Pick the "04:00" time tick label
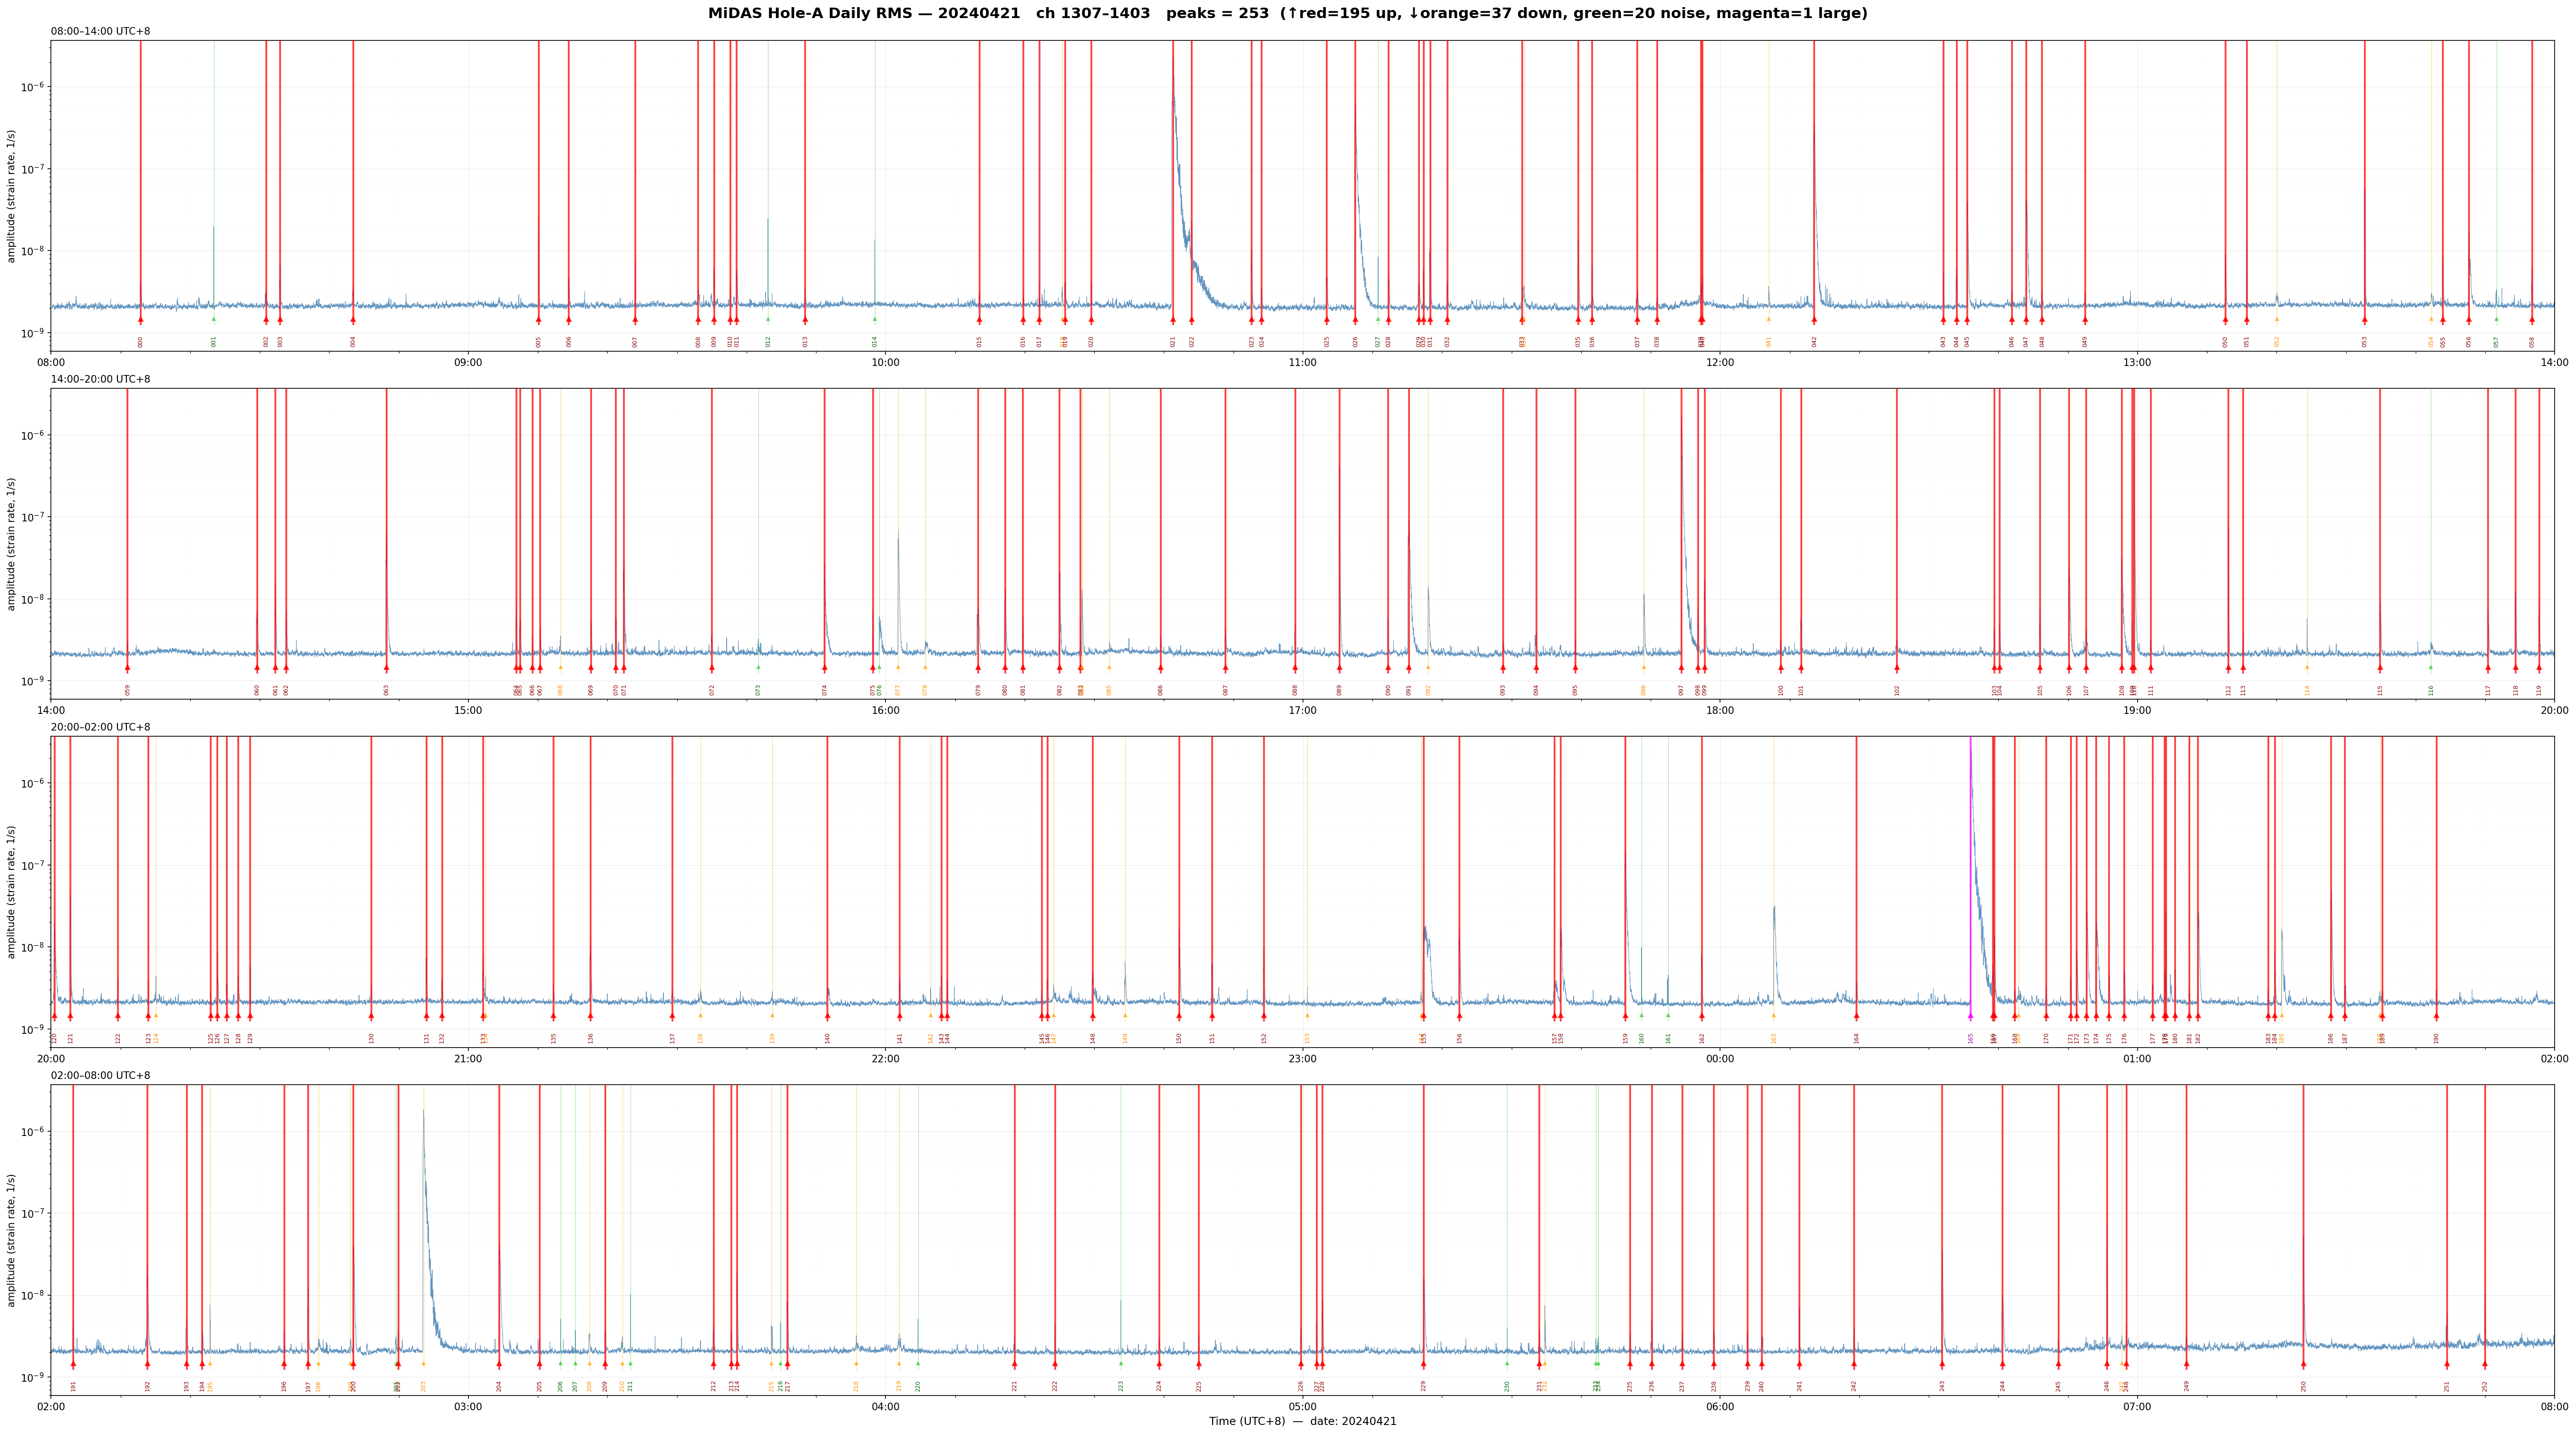 click(x=885, y=1407)
